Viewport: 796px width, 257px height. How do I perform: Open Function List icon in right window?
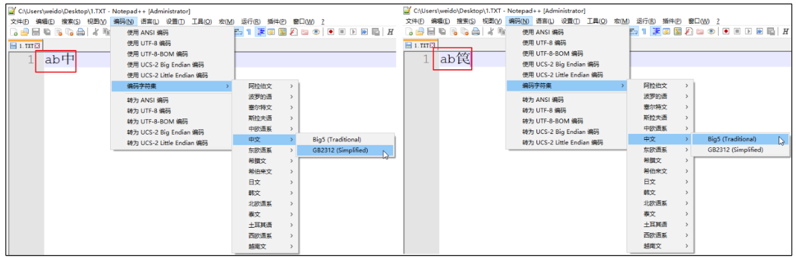tap(689, 31)
